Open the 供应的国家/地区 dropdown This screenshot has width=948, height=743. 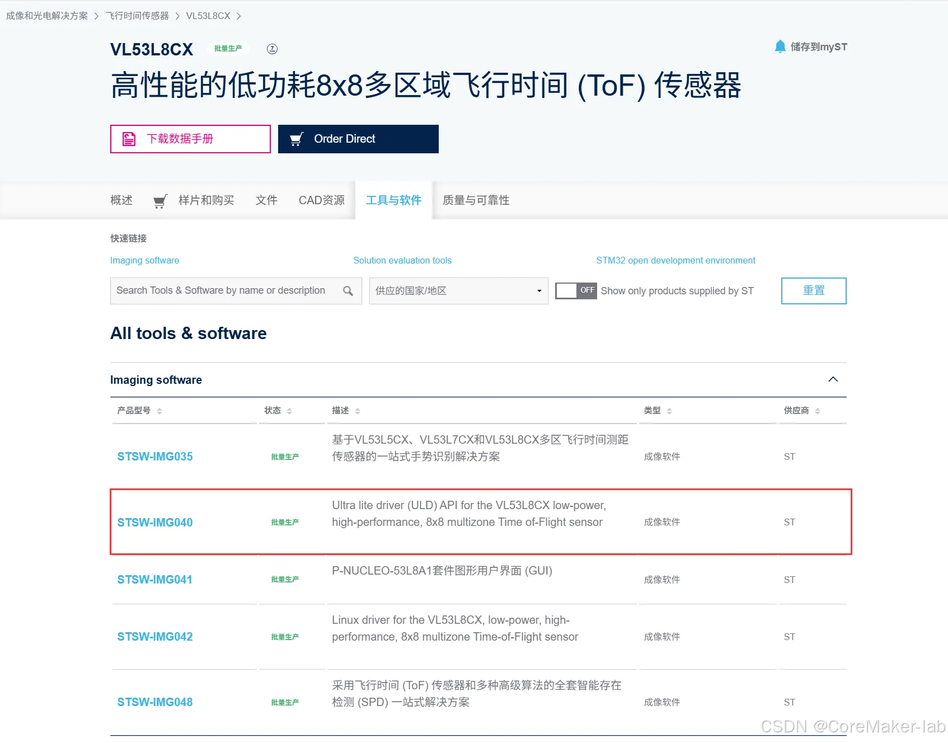pos(458,291)
